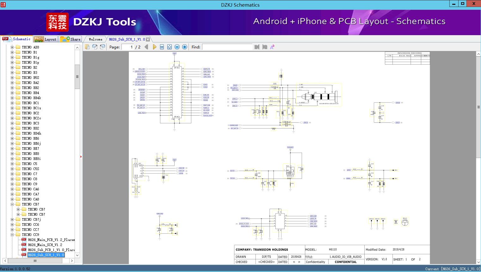Open H626_Sub_PCB_1_V1.0 placement file
Image resolution: width=481 pixels, height=272 pixels.
(x=51, y=250)
